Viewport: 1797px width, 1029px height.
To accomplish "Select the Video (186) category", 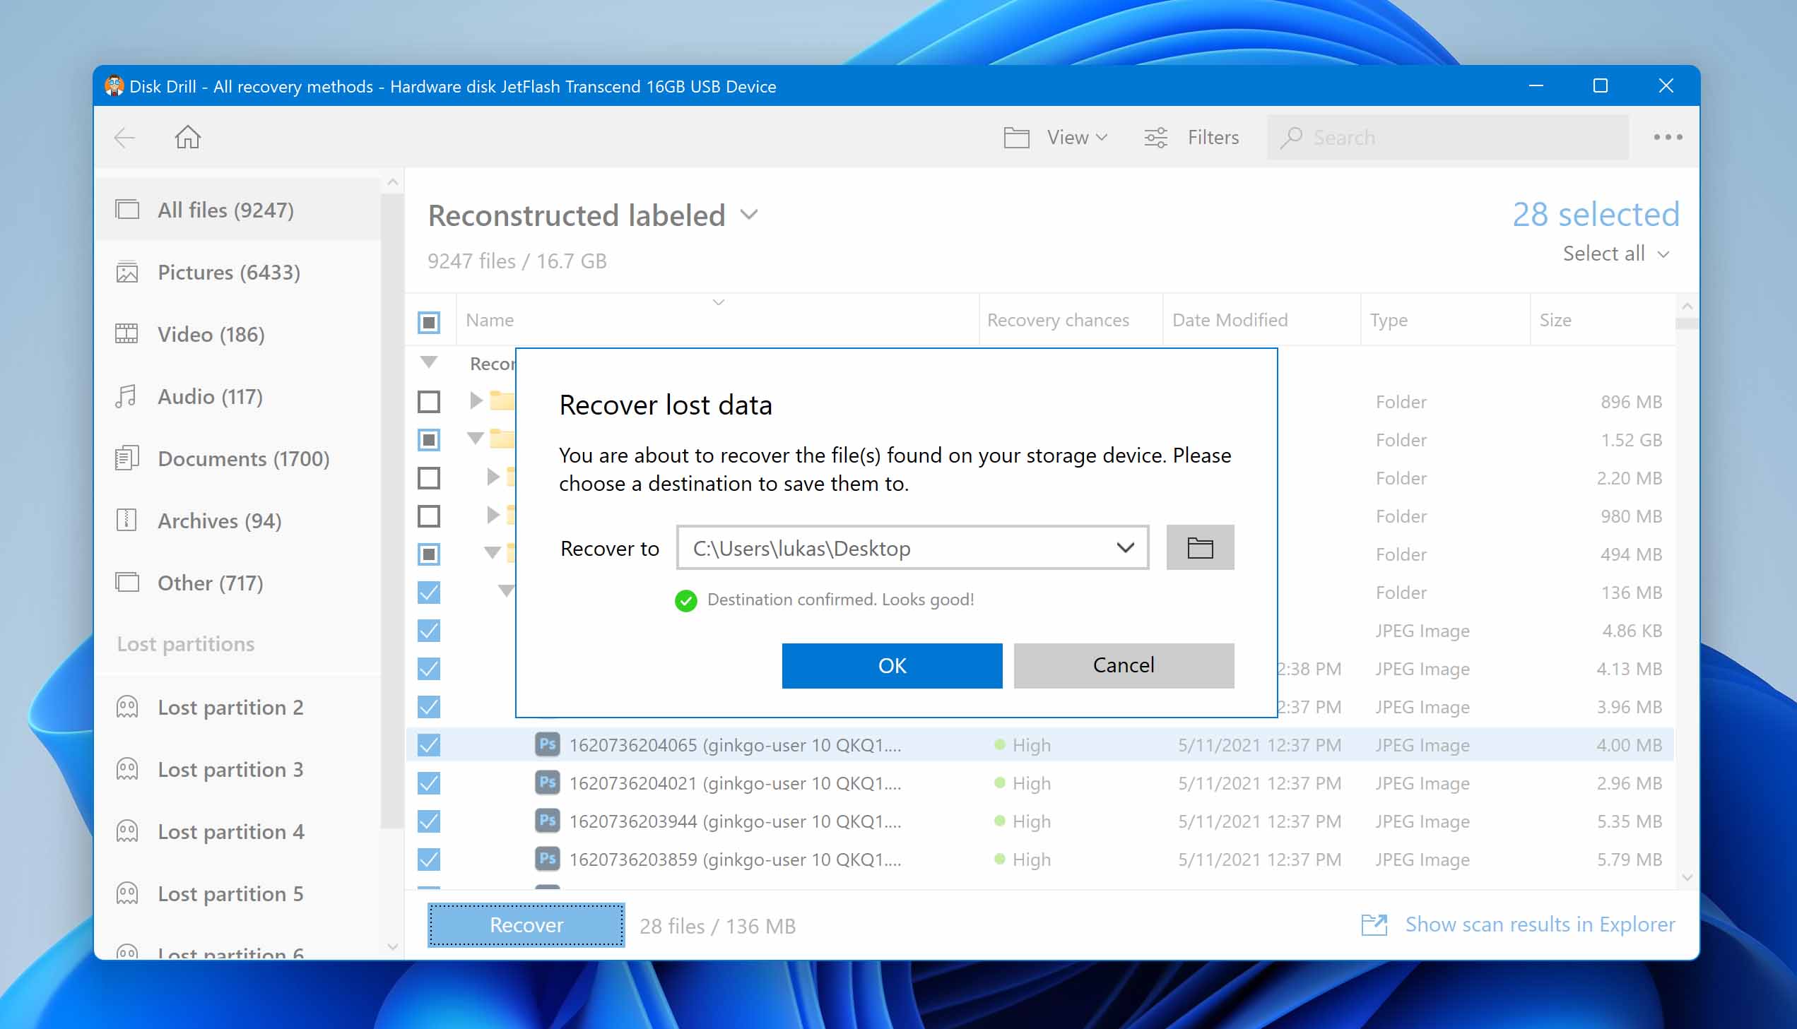I will pos(211,334).
